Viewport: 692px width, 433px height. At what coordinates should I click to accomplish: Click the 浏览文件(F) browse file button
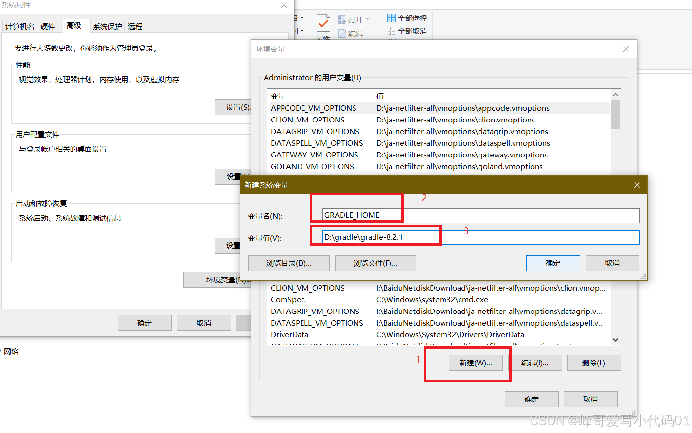tap(375, 263)
